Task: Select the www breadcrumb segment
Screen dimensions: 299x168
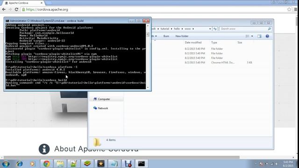Action: 188,29
